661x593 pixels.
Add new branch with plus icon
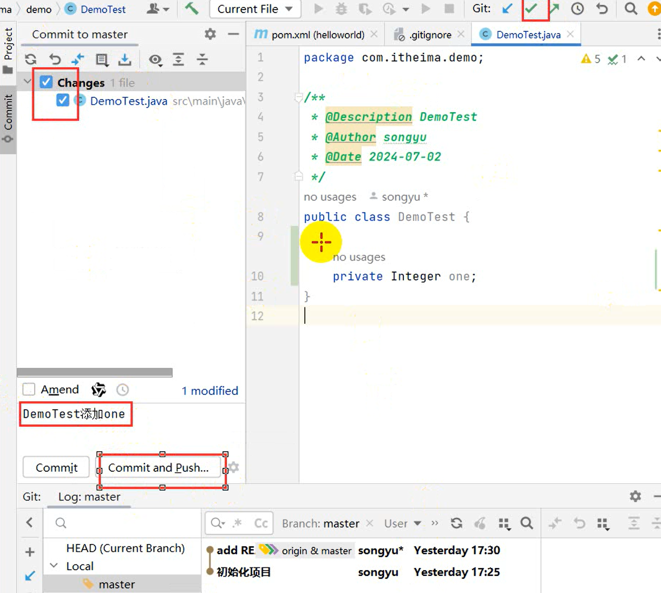30,552
